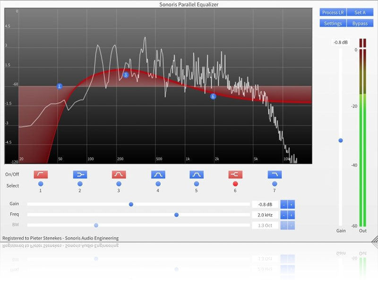Click the Freq slider handle

click(176, 215)
